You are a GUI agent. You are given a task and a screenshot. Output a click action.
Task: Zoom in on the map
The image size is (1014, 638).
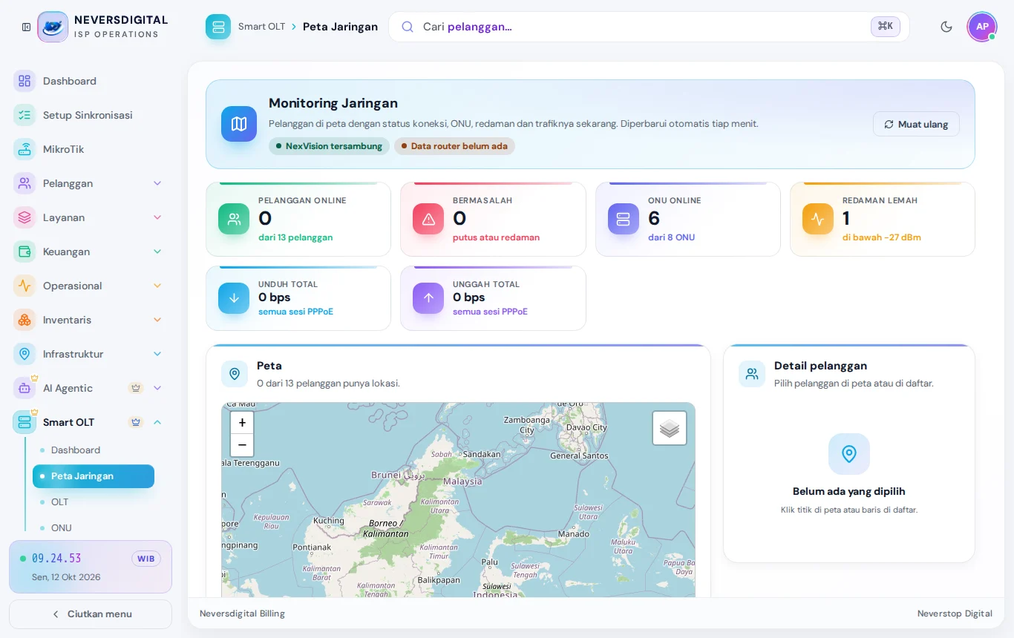(x=242, y=423)
